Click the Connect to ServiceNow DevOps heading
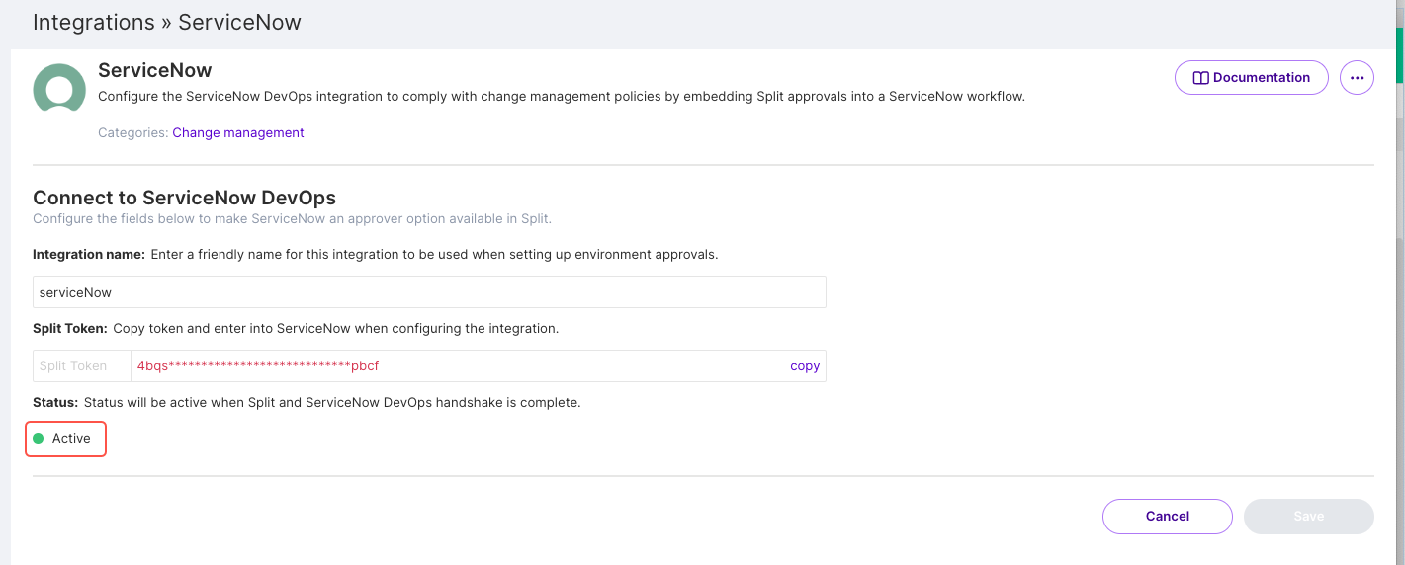 185,199
